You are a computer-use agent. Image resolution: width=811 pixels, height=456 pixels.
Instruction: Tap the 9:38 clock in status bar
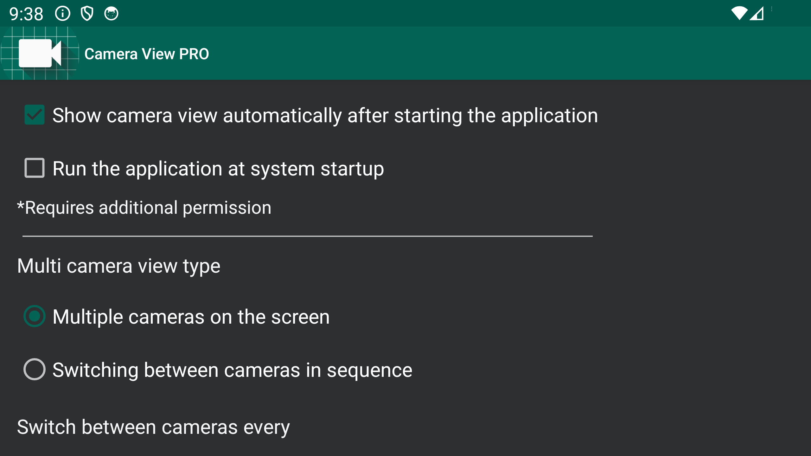pos(26,14)
